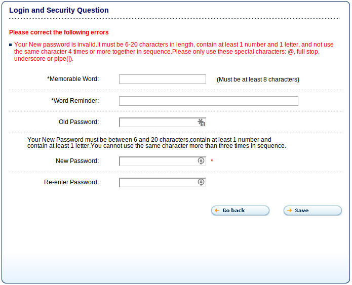Click the orange left arrow on Go back

coord(217,210)
